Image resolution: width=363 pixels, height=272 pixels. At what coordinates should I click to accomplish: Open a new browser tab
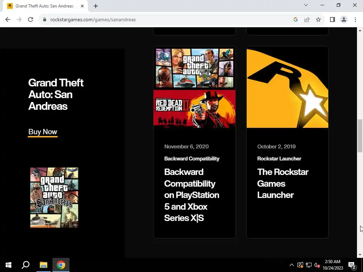pos(96,6)
